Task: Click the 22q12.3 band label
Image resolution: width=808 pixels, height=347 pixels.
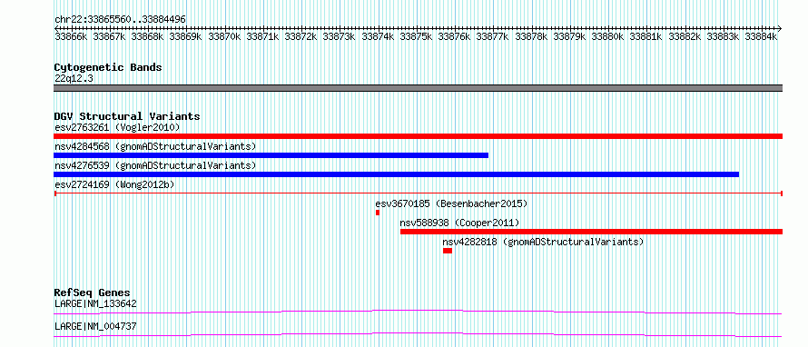Action: pyautogui.click(x=74, y=79)
